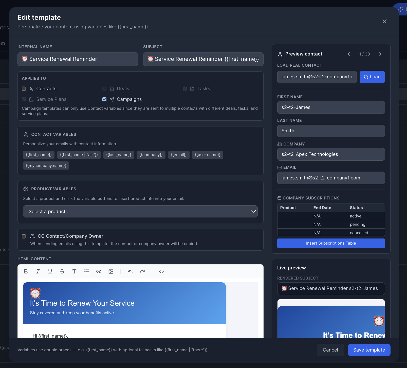Click the Load Real Contact email field
The image size is (407, 368).
click(x=317, y=77)
